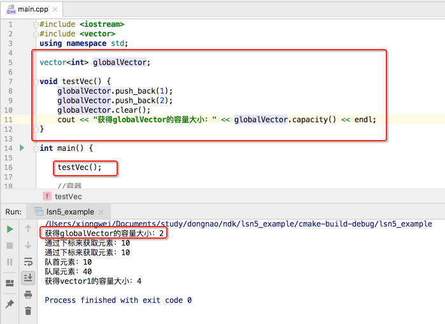Click 'using namespace std;' code line
Screen dimensions: 445x324
(x=84, y=43)
